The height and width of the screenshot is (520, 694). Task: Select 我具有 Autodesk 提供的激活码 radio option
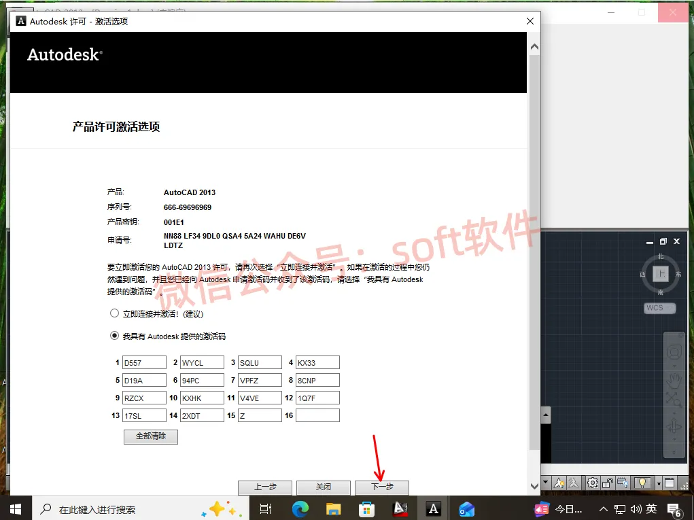tap(114, 336)
